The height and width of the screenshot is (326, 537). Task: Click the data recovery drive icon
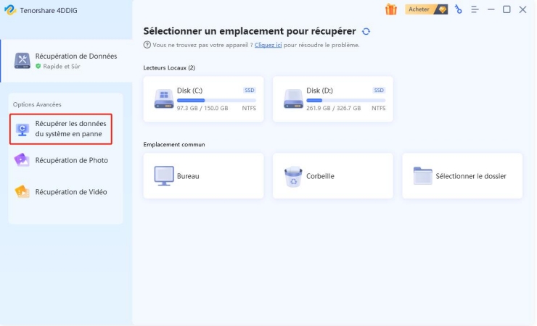[x=22, y=61]
